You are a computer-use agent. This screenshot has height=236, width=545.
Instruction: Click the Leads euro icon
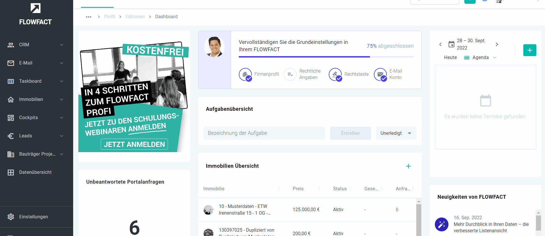(11, 136)
